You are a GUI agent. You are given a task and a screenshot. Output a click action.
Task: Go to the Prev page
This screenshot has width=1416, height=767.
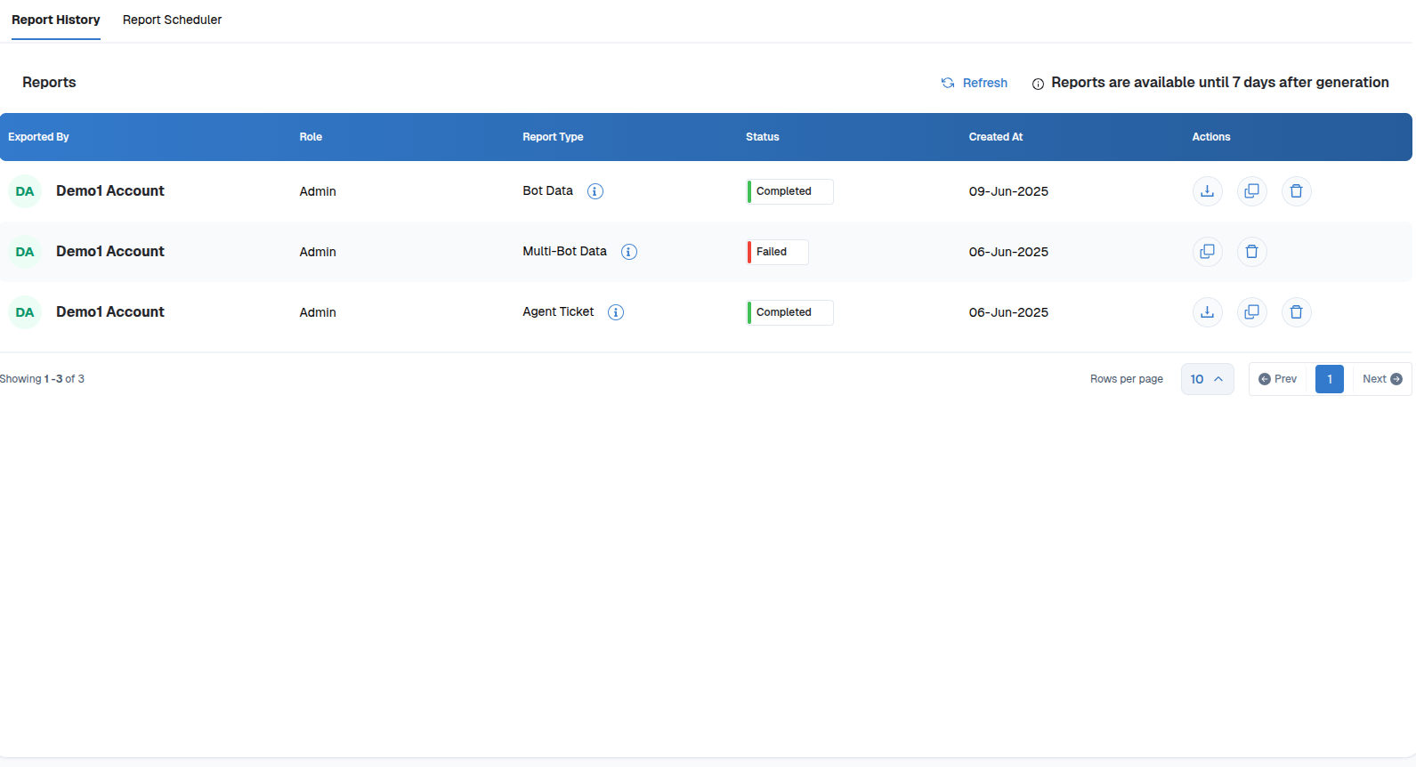(1278, 379)
